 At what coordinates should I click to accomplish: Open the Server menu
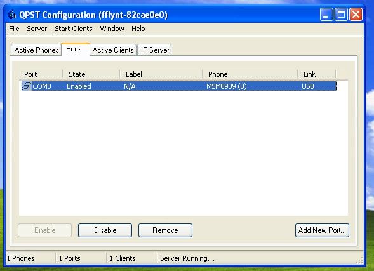(37, 29)
